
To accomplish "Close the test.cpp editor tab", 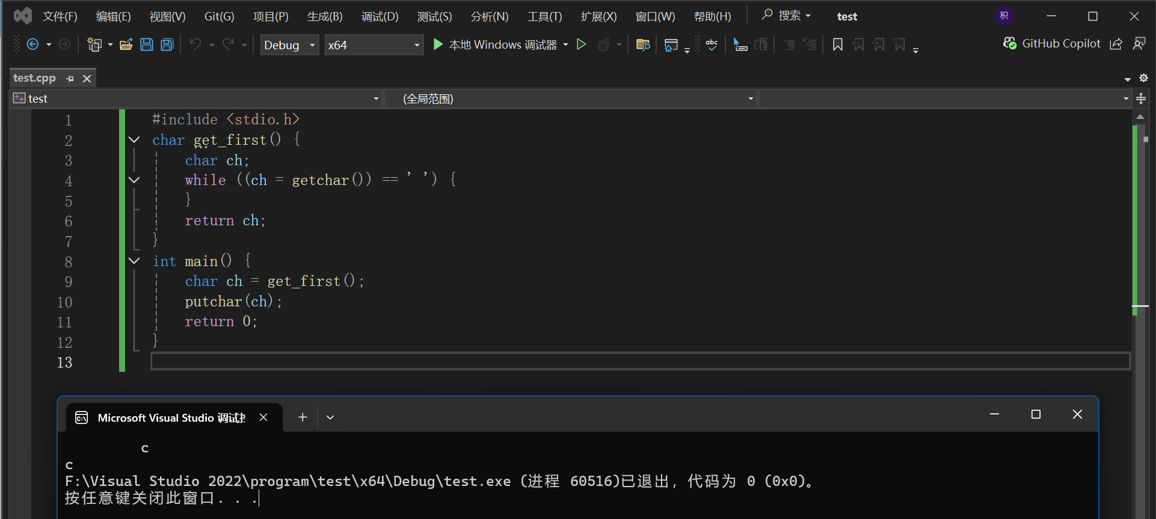I will [87, 79].
